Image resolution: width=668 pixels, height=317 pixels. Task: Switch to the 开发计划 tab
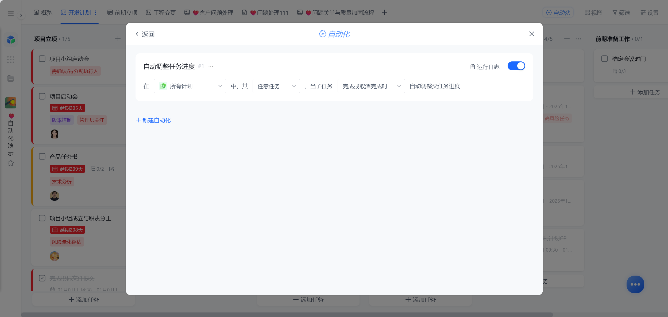[76, 13]
